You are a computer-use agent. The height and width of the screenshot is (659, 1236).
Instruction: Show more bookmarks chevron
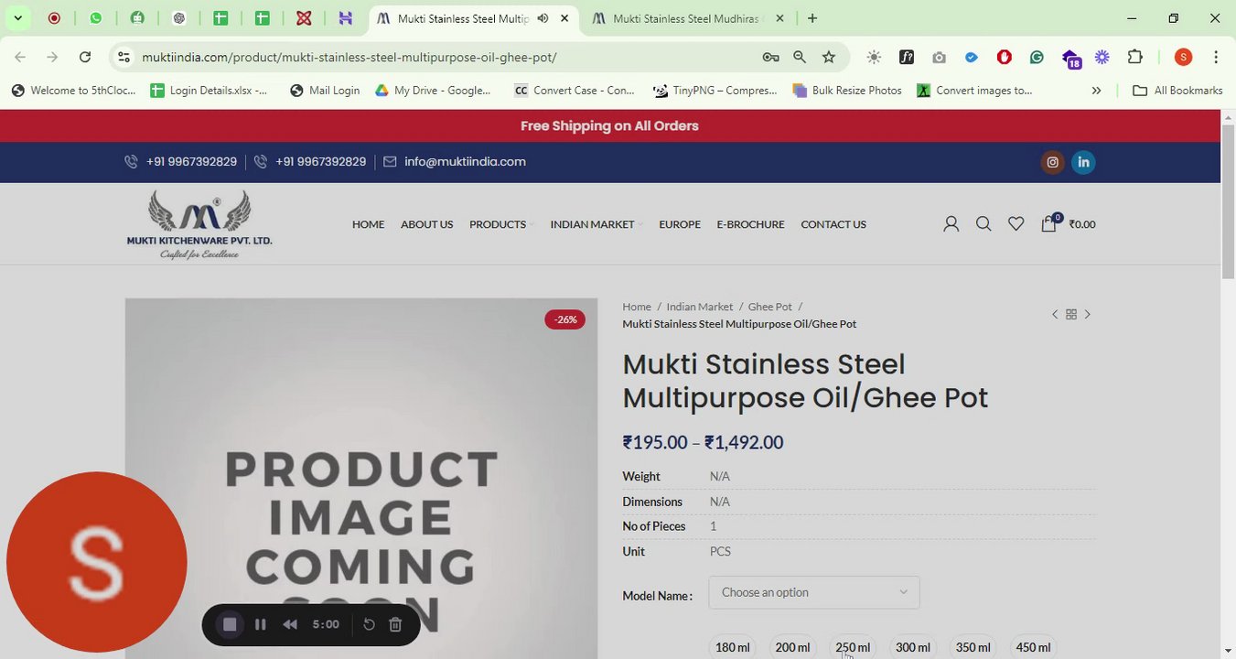point(1096,91)
